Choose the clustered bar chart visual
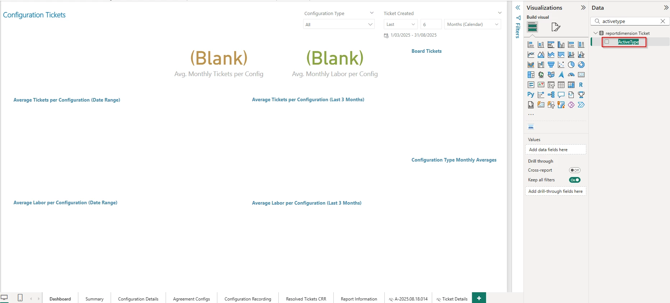This screenshot has height=303, width=670. point(551,45)
